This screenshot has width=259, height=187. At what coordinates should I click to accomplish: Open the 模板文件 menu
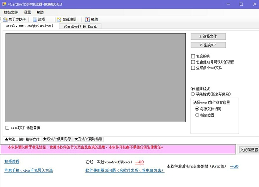click(x=11, y=12)
